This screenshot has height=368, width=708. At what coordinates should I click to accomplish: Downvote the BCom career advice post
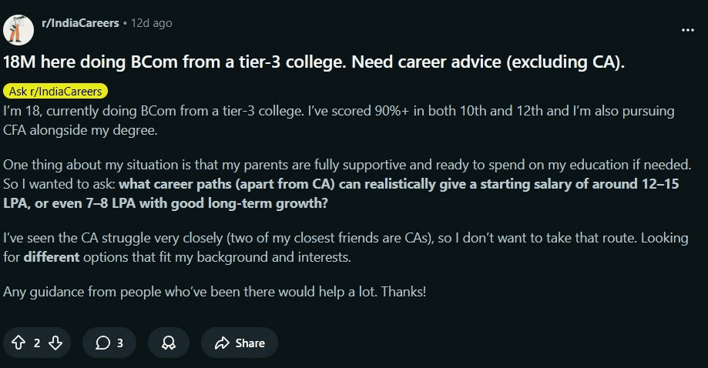[x=55, y=343]
